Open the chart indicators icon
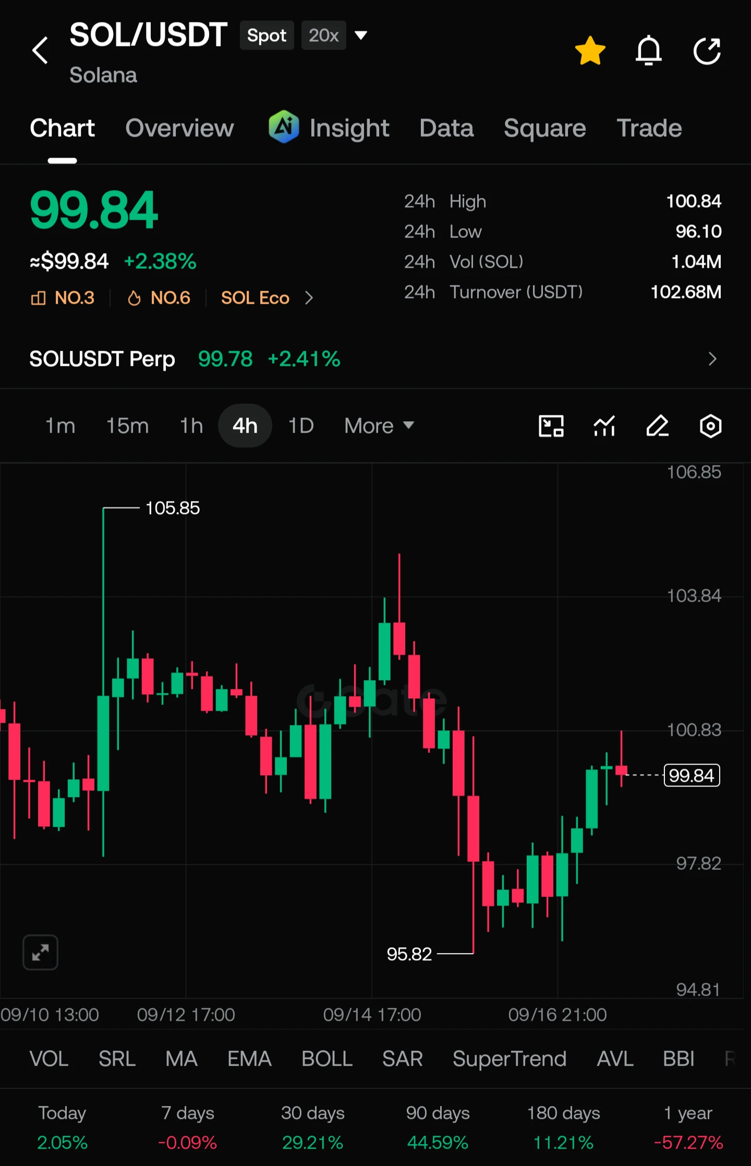Image resolution: width=751 pixels, height=1166 pixels. point(604,426)
